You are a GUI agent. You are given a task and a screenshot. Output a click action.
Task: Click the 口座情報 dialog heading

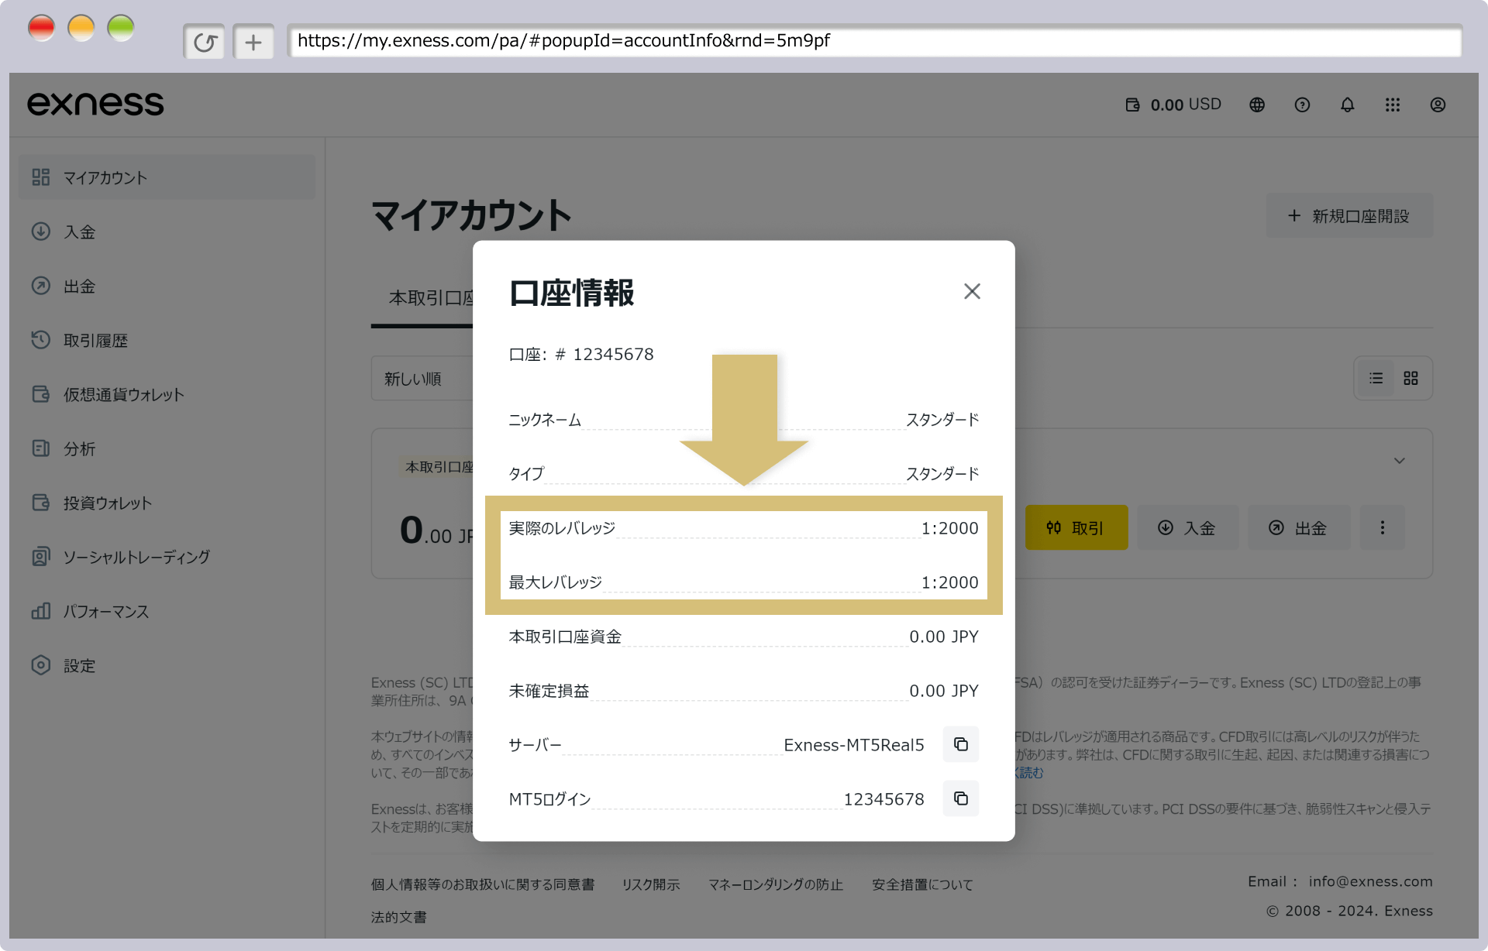click(x=572, y=293)
